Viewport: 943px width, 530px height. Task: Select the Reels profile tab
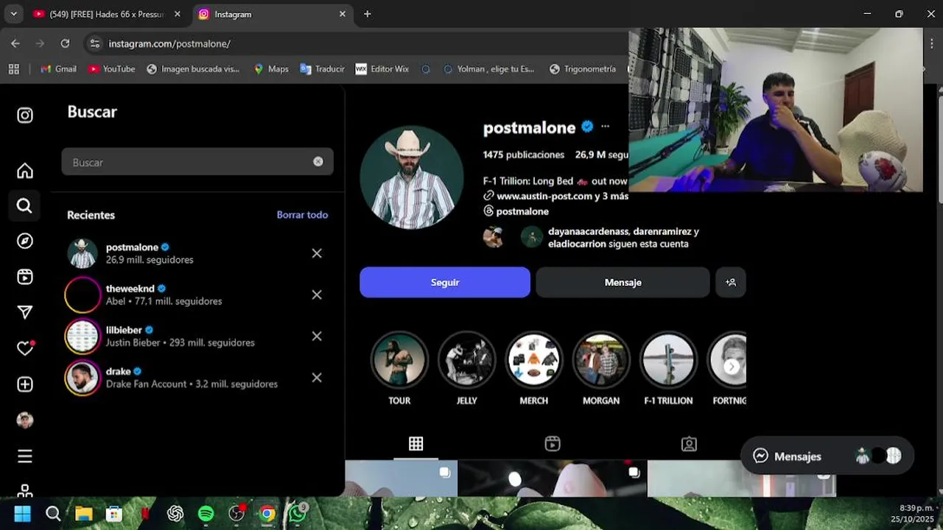pyautogui.click(x=553, y=444)
